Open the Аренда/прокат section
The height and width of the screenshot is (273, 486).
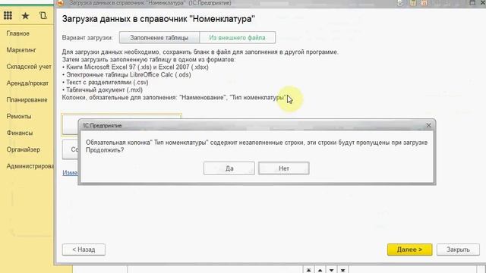point(27,83)
